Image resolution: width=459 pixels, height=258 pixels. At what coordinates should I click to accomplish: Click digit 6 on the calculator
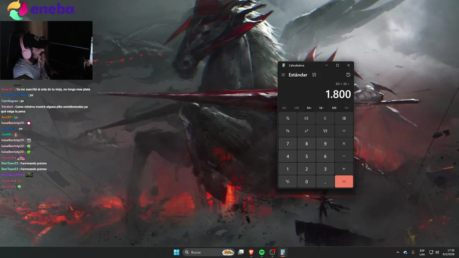coord(325,156)
